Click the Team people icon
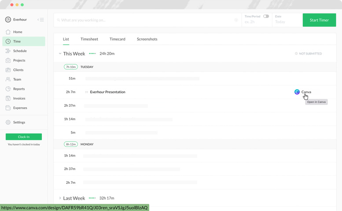 point(8,79)
